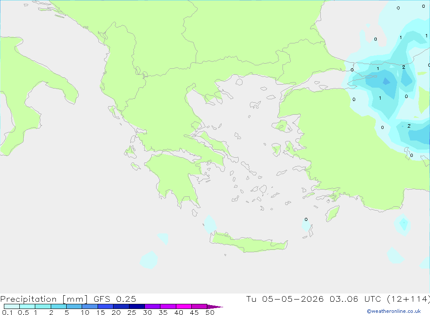Select the lightest cyan 0.1–0.5 mm legend swatch
The image size is (430, 315).
[x=12, y=306]
